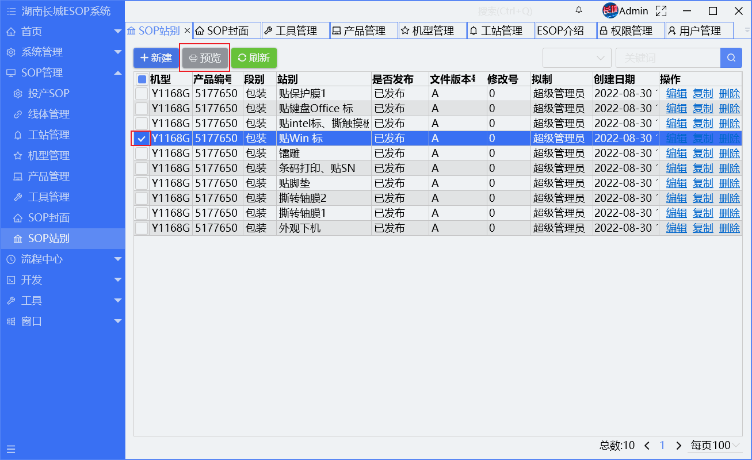Image resolution: width=752 pixels, height=460 pixels.
Task: Check the row for 贴intel标、撕触摸板
Action: pos(142,124)
